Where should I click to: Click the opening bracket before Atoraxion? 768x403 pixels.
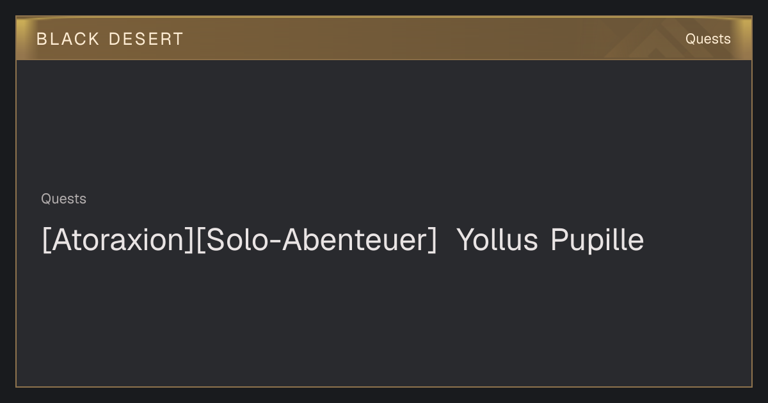point(45,241)
